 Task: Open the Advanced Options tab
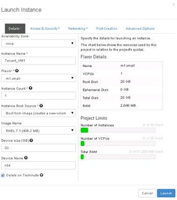click(140, 29)
